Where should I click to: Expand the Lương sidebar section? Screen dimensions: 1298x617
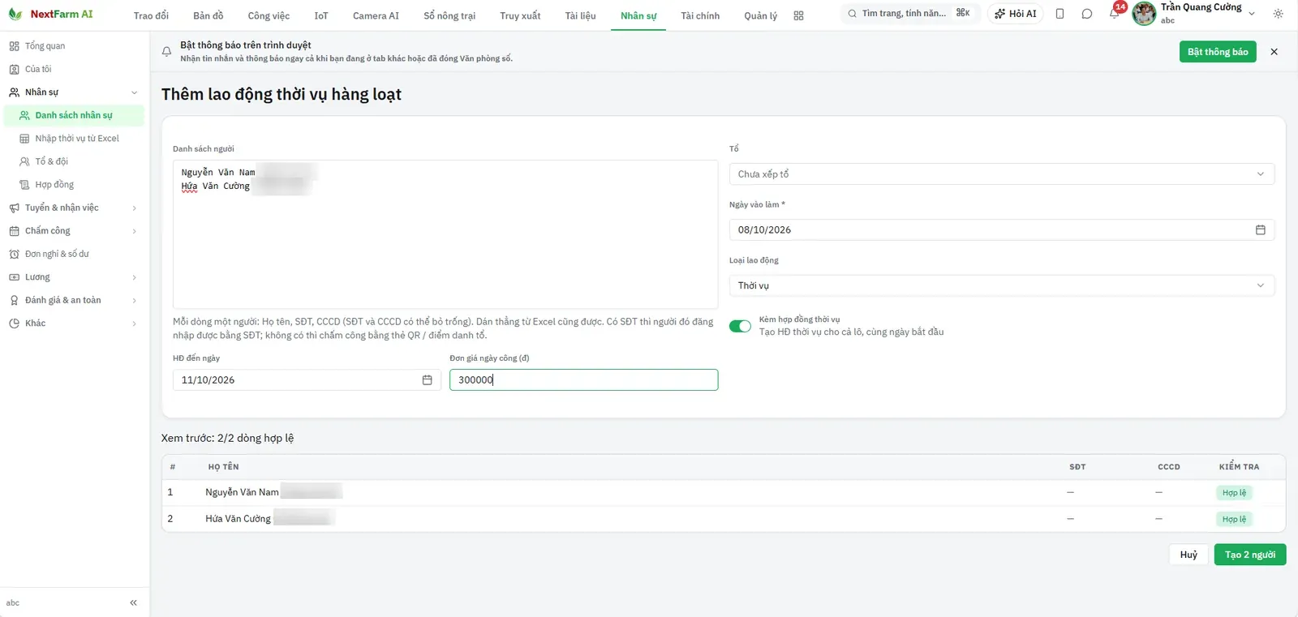click(73, 277)
